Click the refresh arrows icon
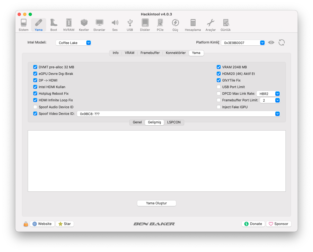 coord(281,42)
